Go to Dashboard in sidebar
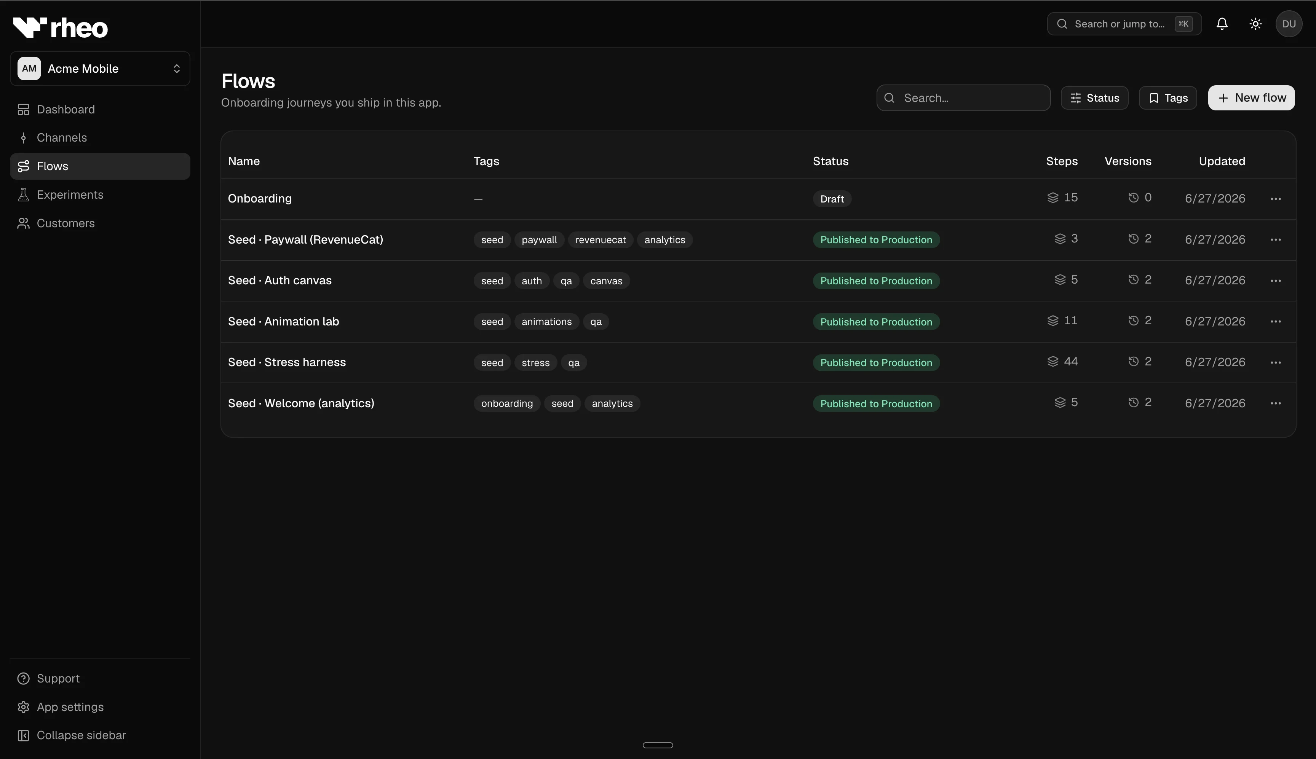 100,110
